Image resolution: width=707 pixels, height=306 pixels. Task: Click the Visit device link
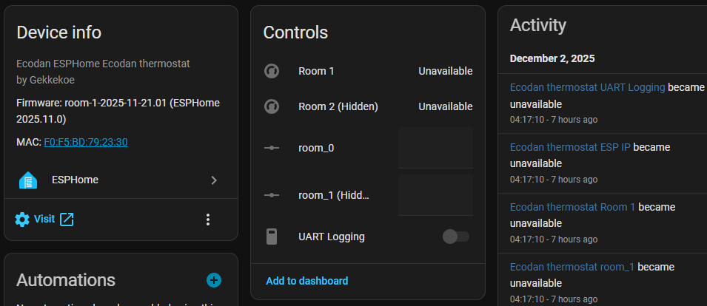coord(44,219)
